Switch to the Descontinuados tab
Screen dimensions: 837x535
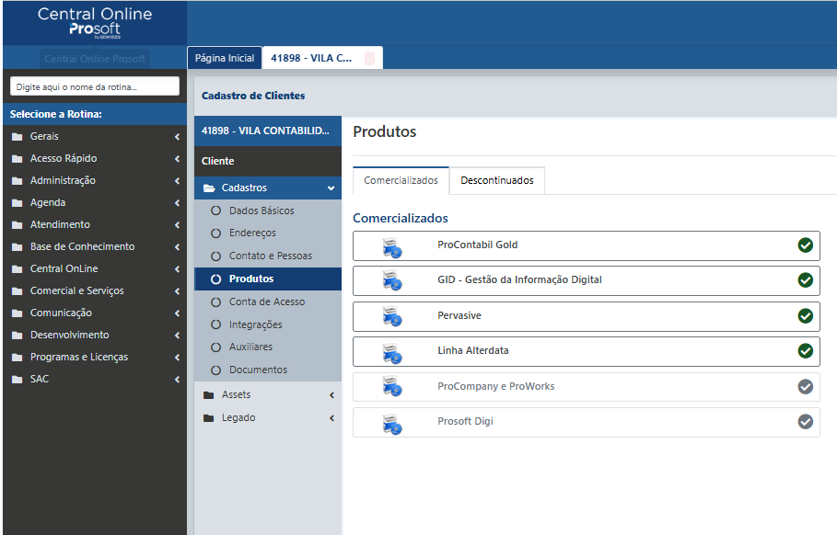(x=496, y=181)
